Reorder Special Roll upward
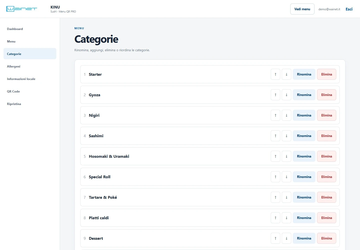Image resolution: width=360 pixels, height=250 pixels. (x=275, y=177)
